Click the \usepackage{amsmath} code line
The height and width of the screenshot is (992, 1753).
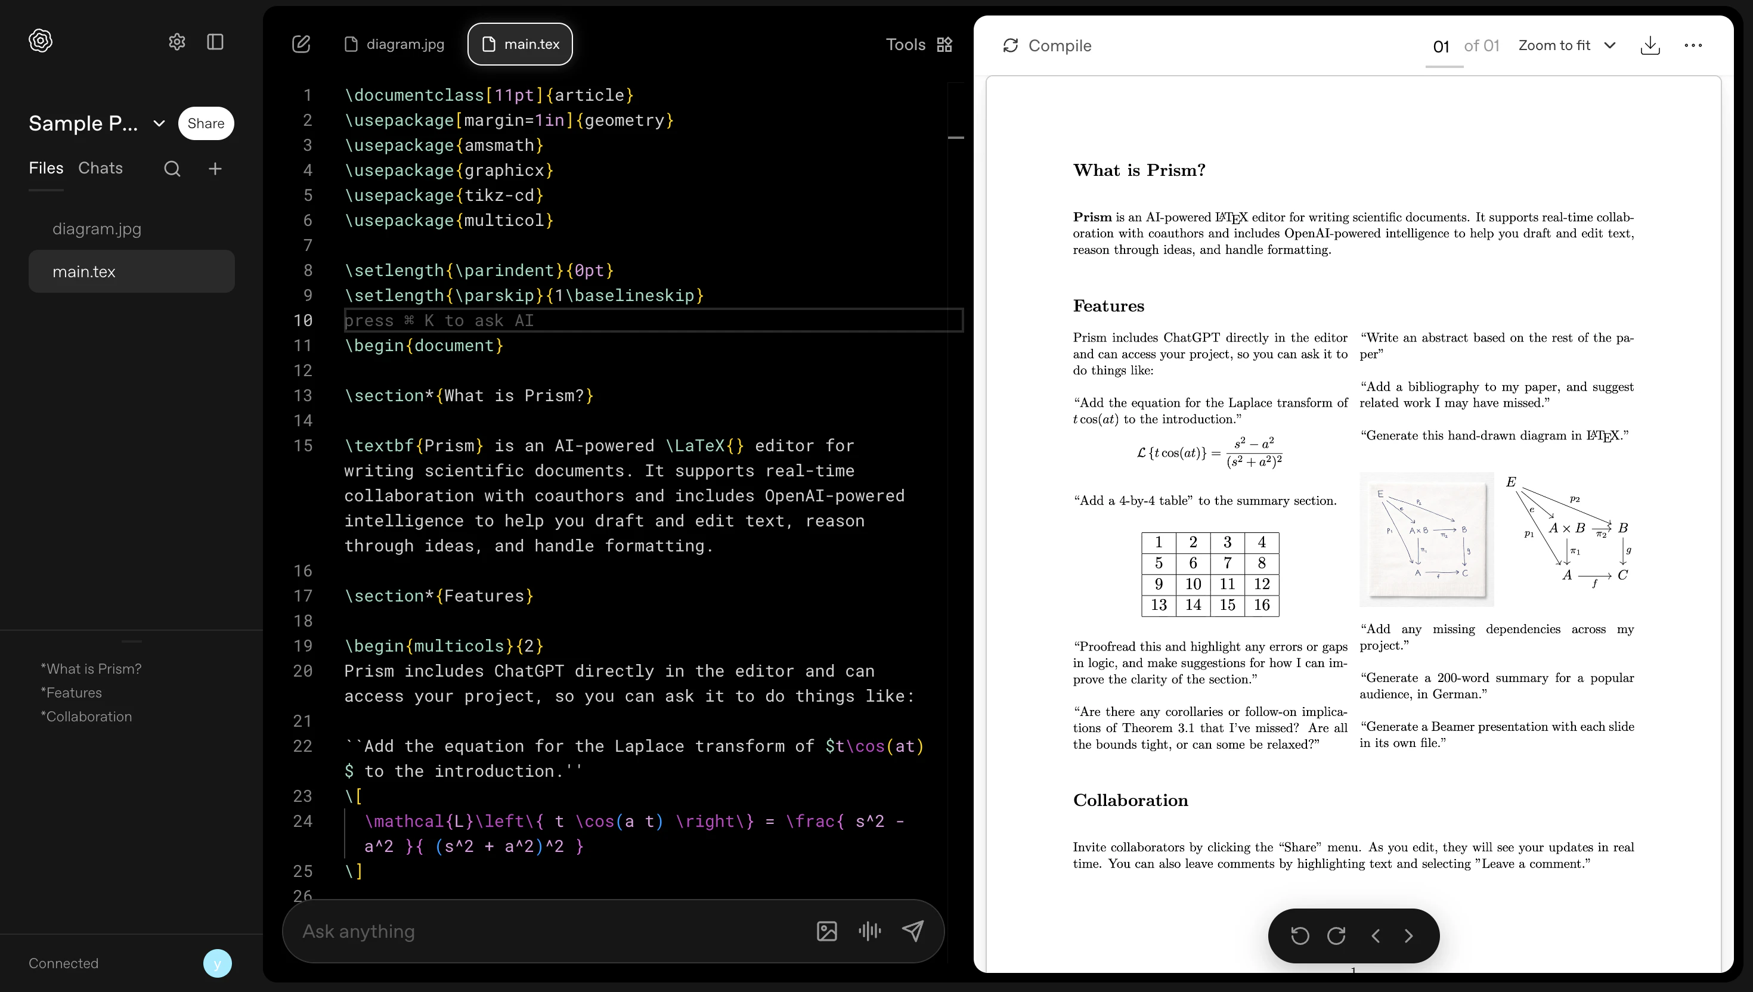444,145
